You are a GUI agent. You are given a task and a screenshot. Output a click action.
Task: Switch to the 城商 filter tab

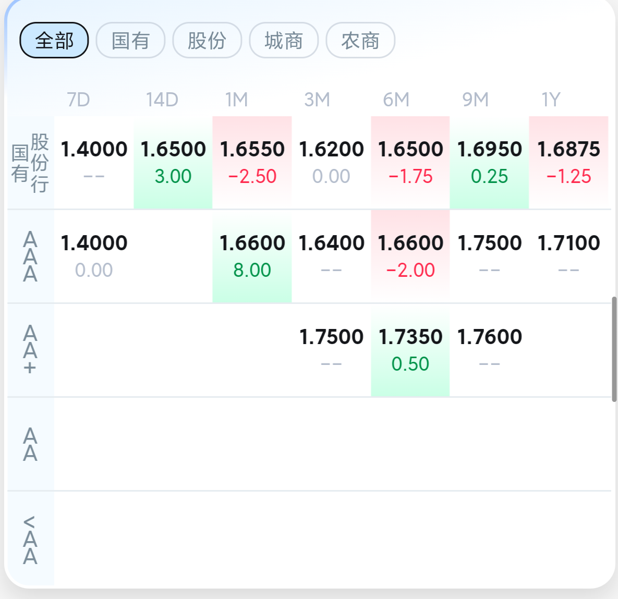(284, 40)
